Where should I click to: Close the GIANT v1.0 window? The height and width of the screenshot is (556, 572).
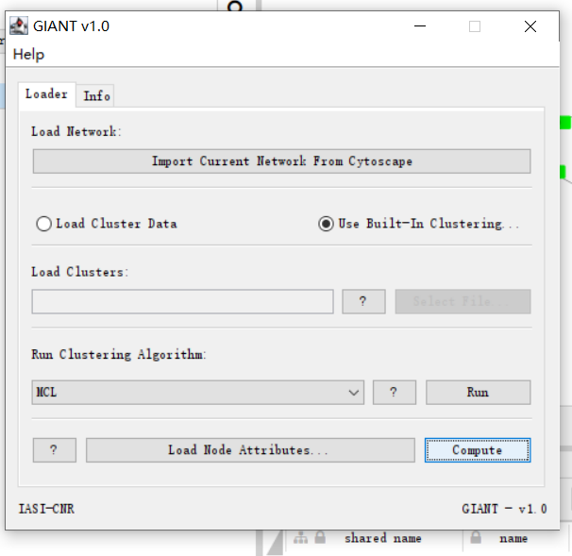point(530,26)
